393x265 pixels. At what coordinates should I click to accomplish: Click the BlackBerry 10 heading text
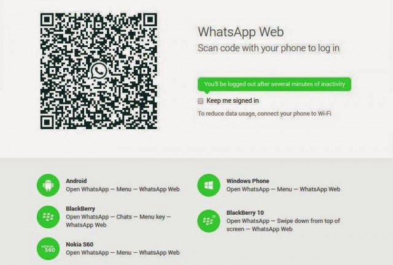[245, 212]
